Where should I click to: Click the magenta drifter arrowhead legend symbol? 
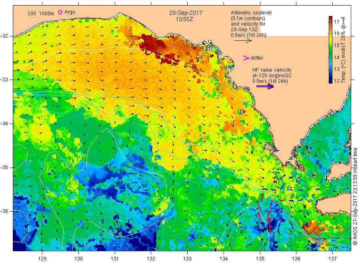tap(246, 58)
